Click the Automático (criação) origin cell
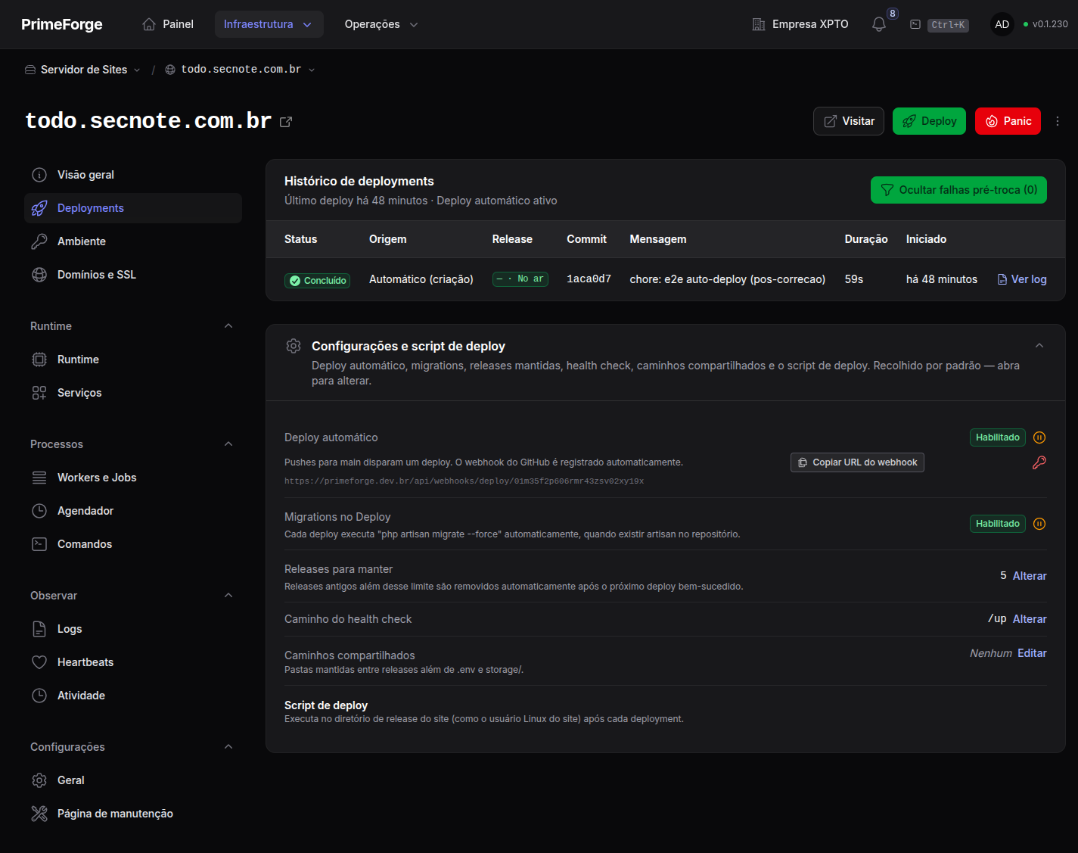The height and width of the screenshot is (853, 1078). pyautogui.click(x=421, y=279)
